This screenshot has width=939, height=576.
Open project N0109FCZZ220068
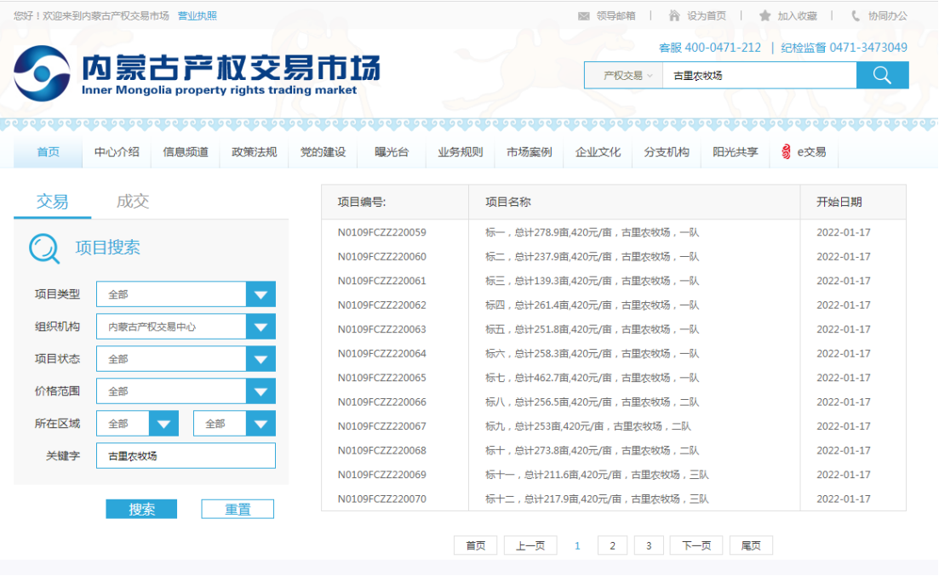(x=381, y=451)
